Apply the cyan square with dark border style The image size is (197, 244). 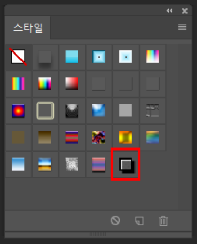pyautogui.click(x=99, y=57)
